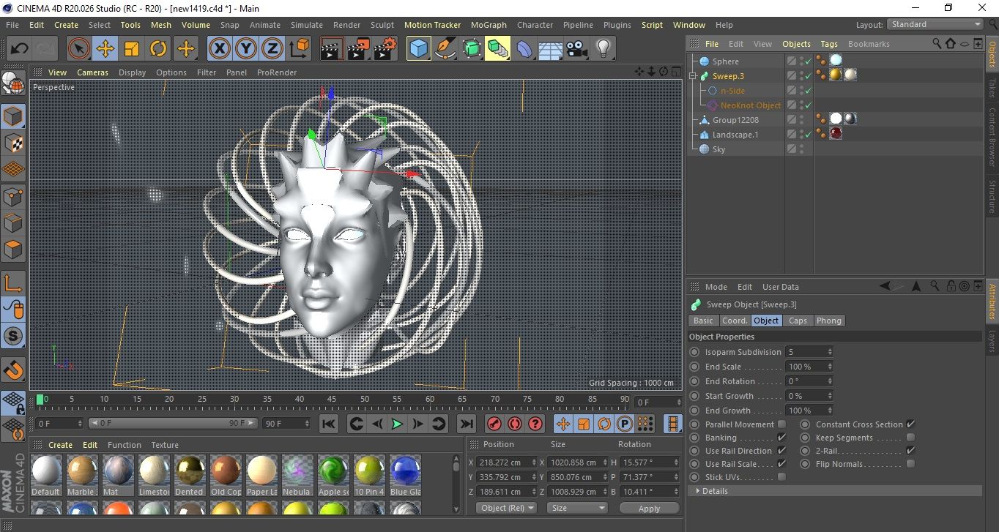The width and height of the screenshot is (999, 532).
Task: Open the Layout dropdown showing Standard
Action: point(935,24)
